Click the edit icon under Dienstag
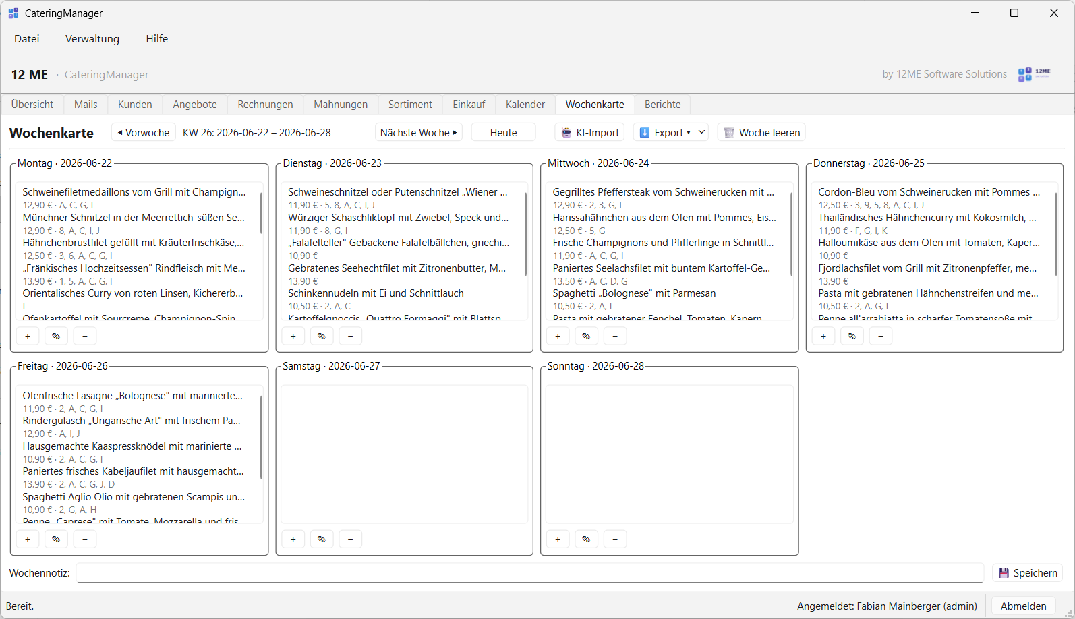This screenshot has height=619, width=1075. click(x=322, y=336)
